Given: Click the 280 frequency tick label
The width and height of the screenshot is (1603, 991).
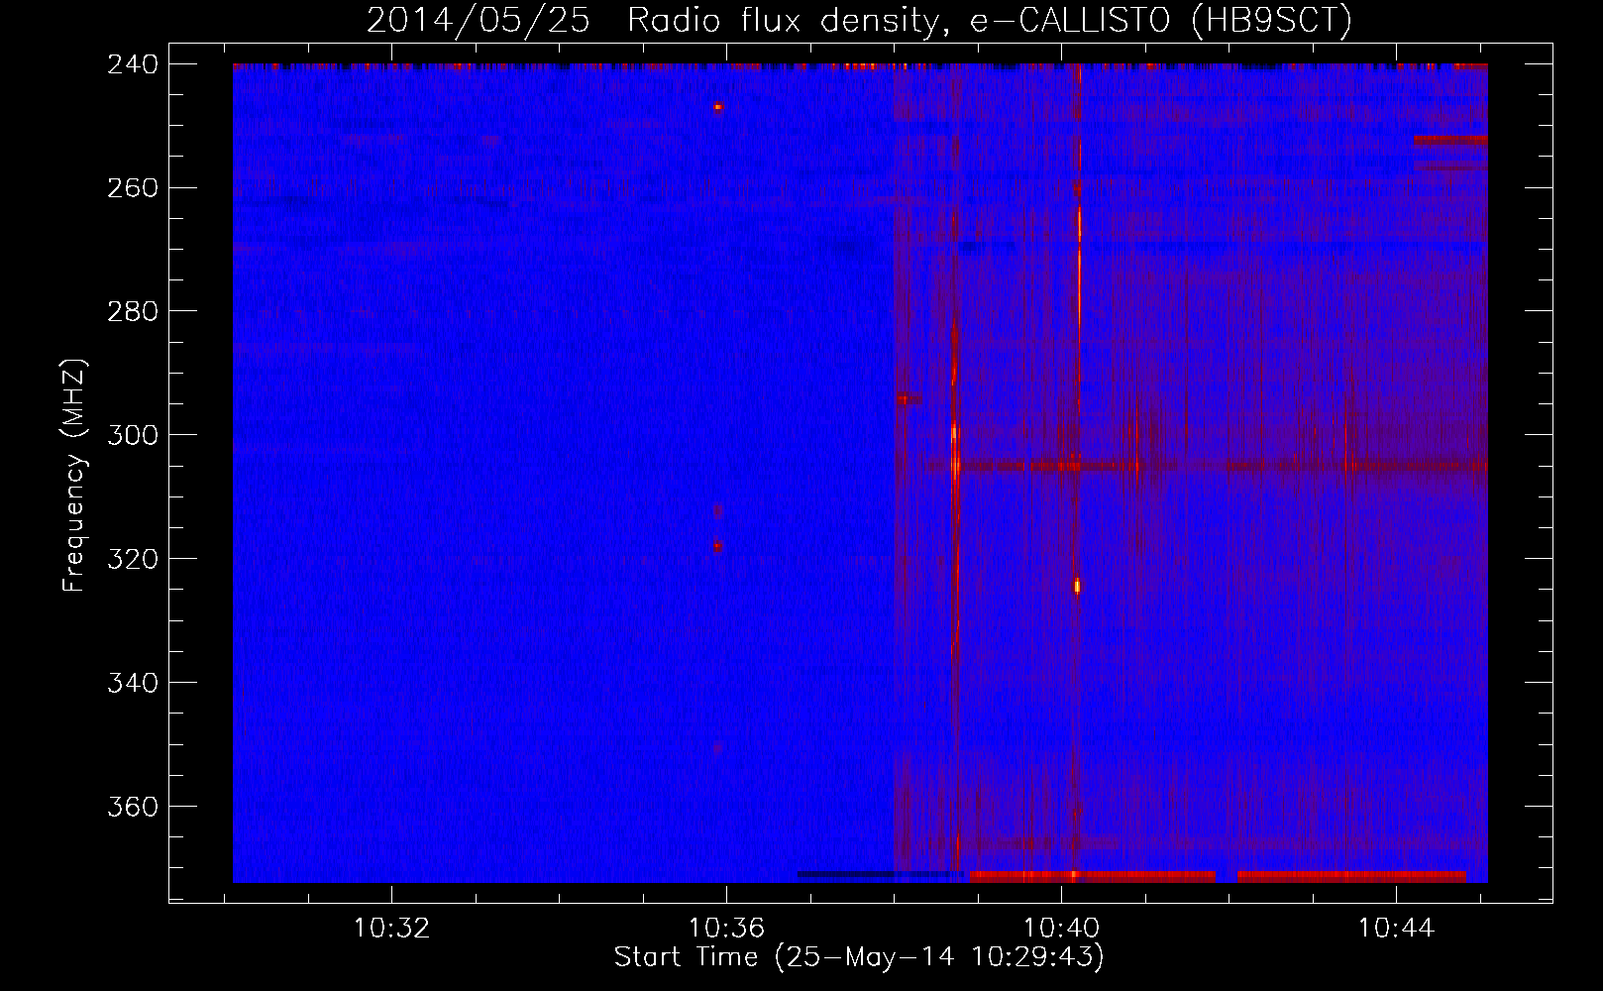Looking at the screenshot, I should (133, 311).
